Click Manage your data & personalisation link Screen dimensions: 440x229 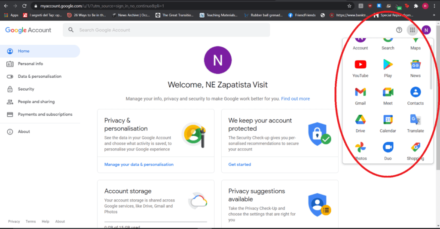(x=139, y=165)
